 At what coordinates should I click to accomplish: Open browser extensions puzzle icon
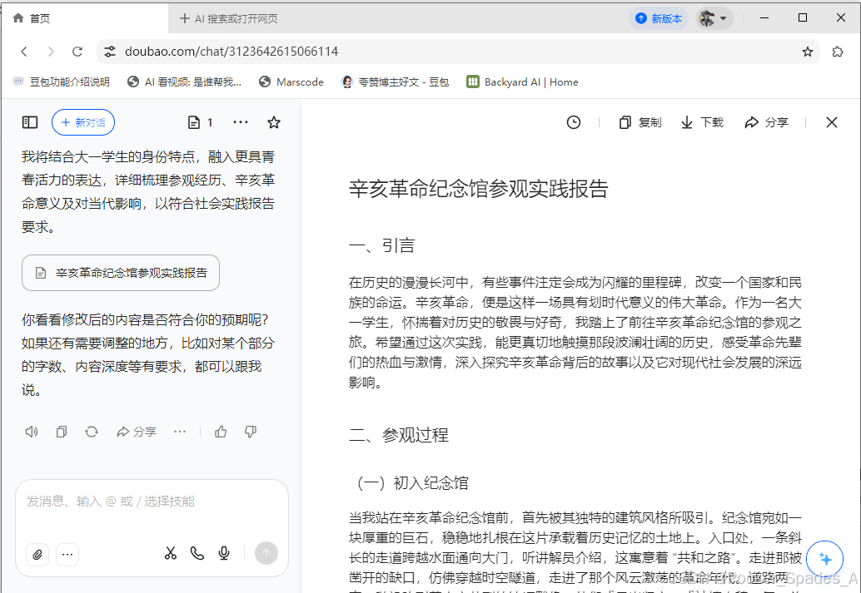pyautogui.click(x=838, y=52)
